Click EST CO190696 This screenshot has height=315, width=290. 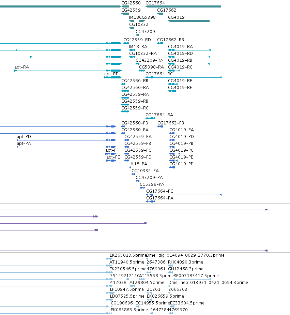122,303
